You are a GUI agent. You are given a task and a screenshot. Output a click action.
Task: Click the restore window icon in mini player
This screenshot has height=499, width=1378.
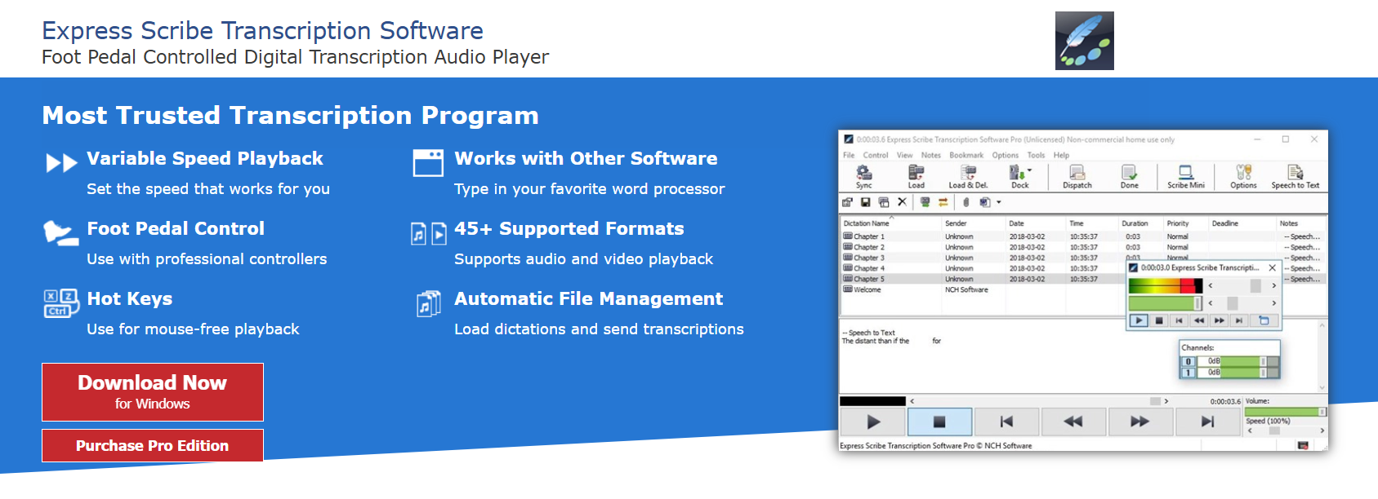point(1264,320)
